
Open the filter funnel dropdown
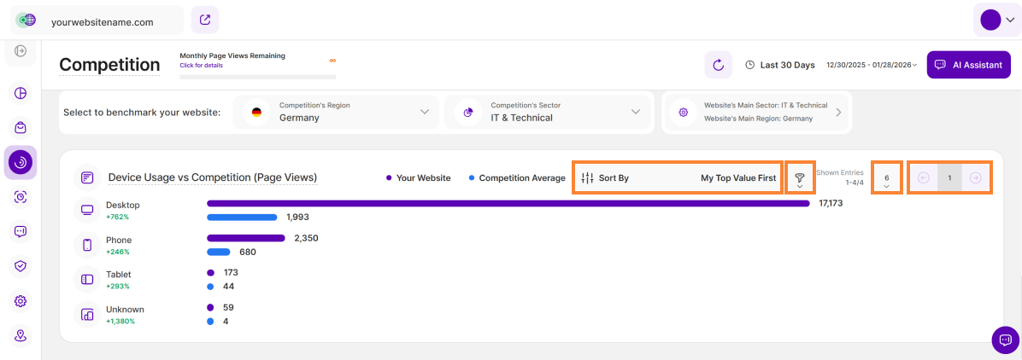[x=800, y=179]
